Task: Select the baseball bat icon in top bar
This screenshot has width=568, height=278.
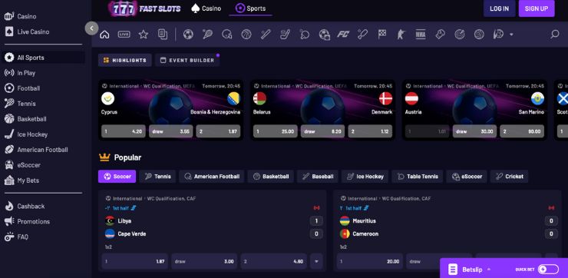Action: pyautogui.click(x=266, y=35)
